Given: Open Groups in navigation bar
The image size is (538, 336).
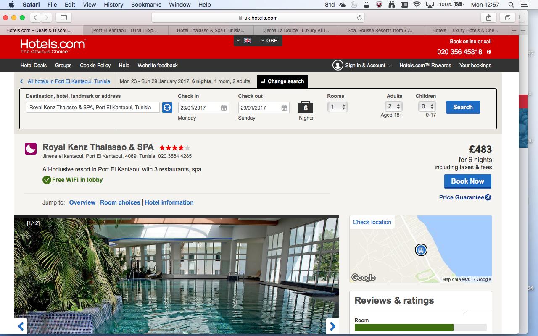Looking at the screenshot, I should [x=63, y=66].
